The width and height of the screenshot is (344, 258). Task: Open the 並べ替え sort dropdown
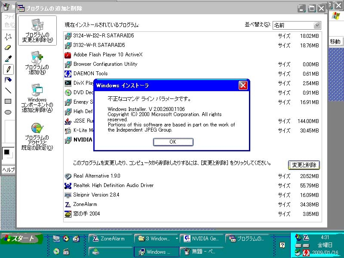pos(317,25)
